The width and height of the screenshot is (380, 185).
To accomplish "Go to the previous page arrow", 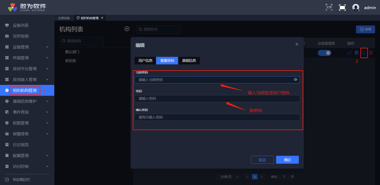I will tap(248, 177).
